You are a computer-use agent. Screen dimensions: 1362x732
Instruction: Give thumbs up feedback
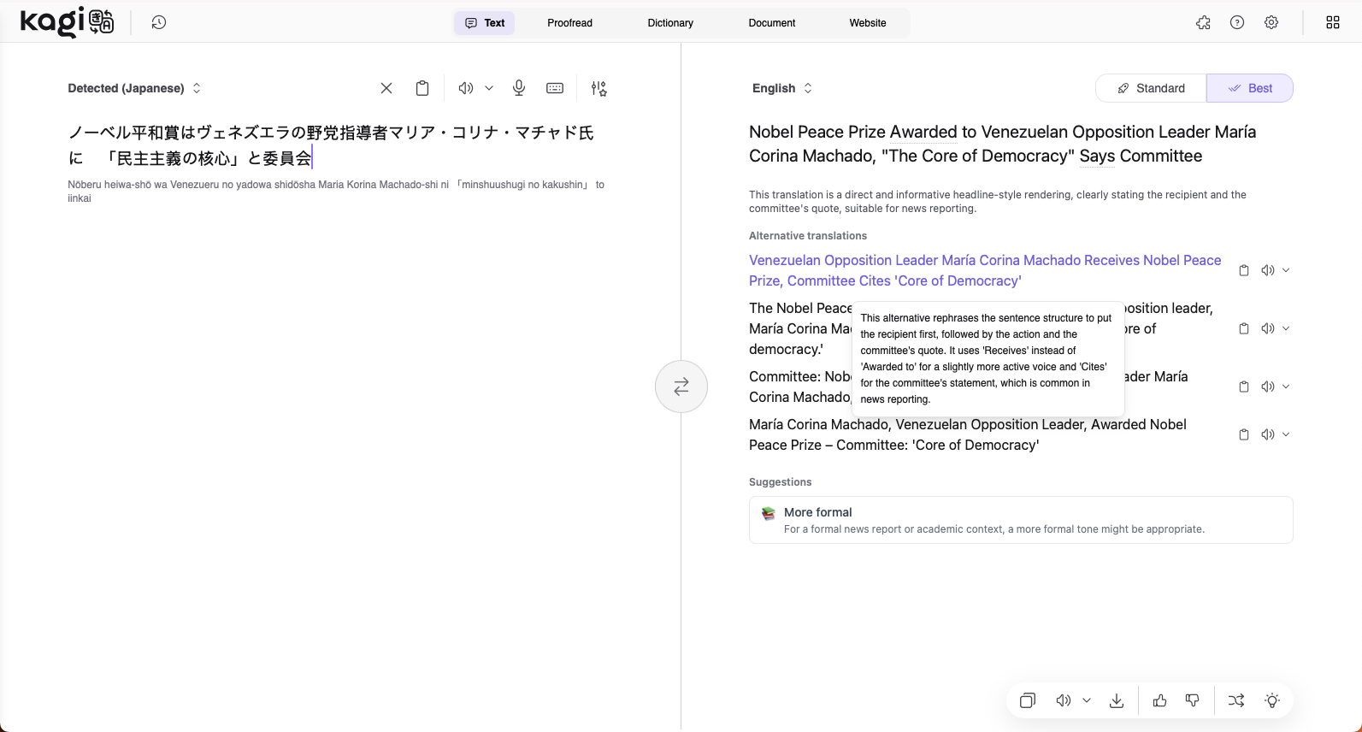pyautogui.click(x=1160, y=700)
